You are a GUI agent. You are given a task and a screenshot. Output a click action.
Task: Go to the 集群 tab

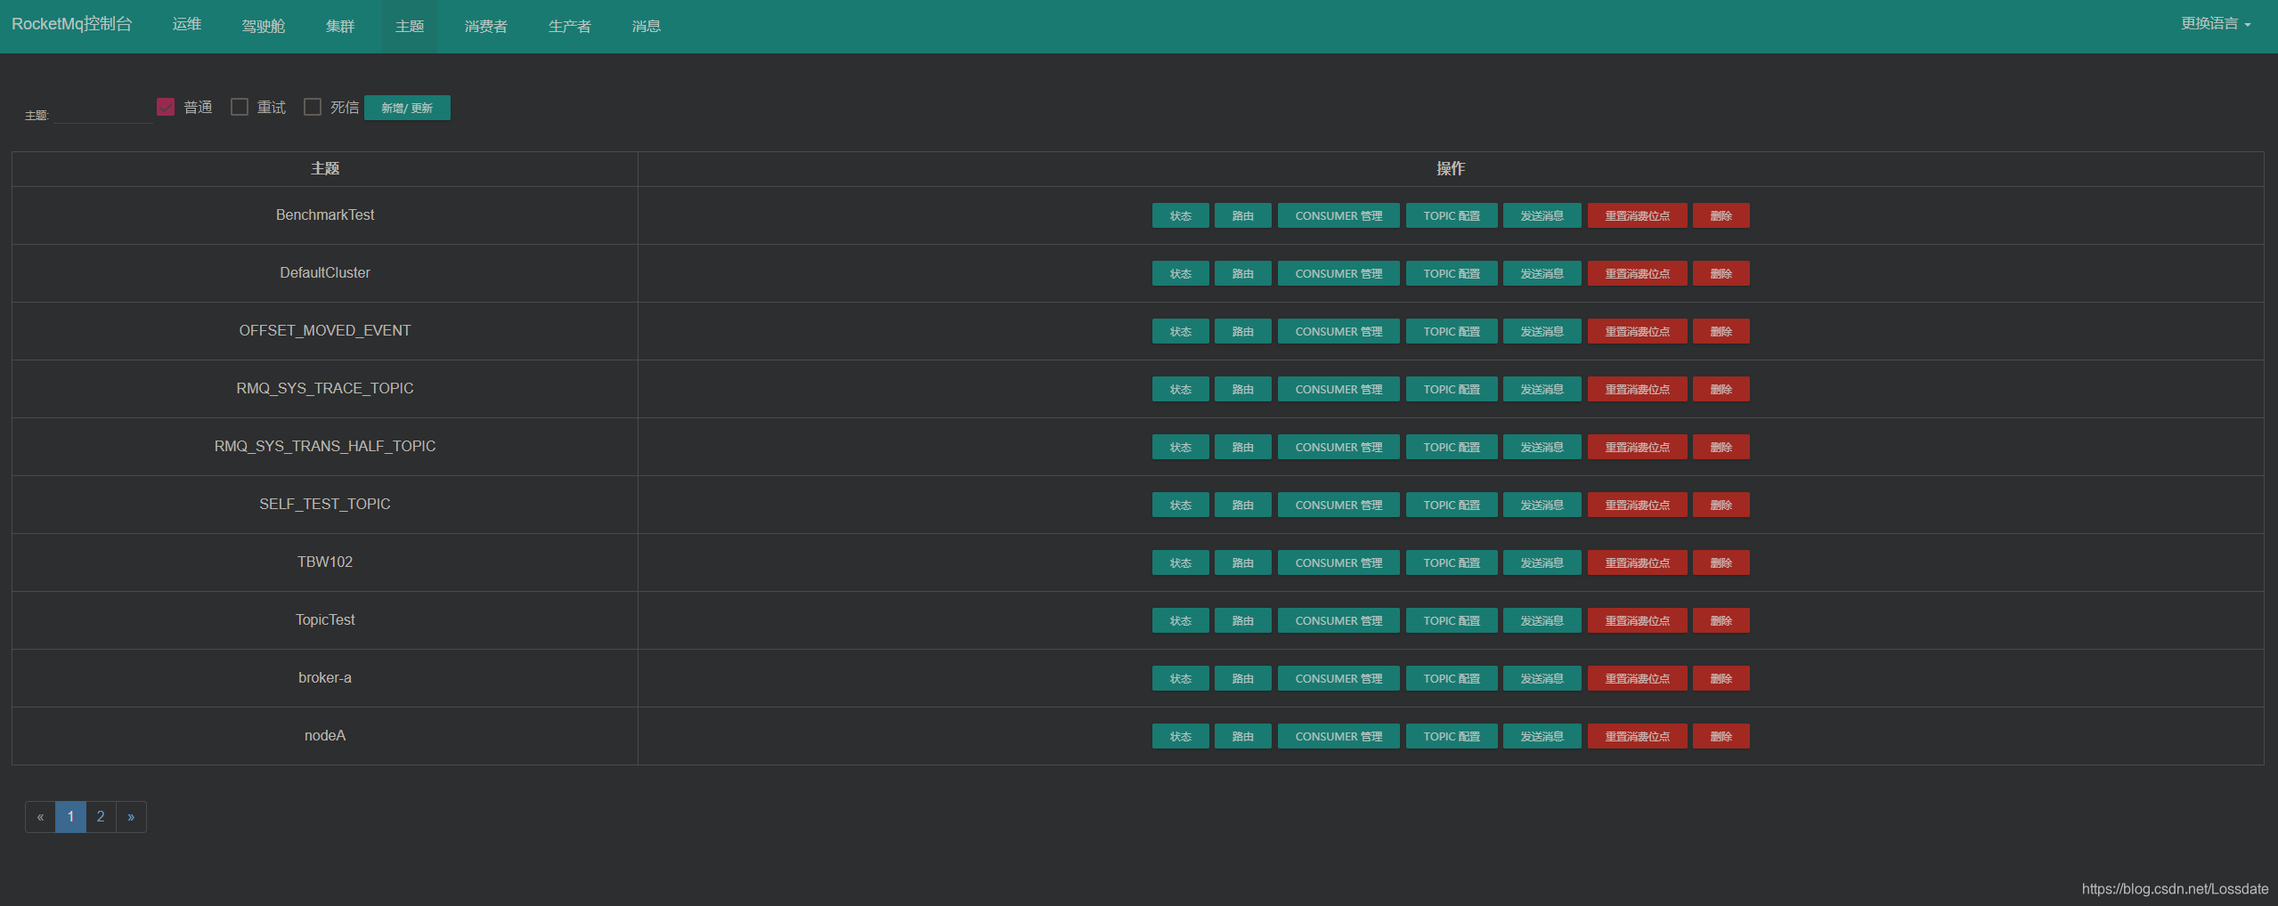pyautogui.click(x=340, y=26)
